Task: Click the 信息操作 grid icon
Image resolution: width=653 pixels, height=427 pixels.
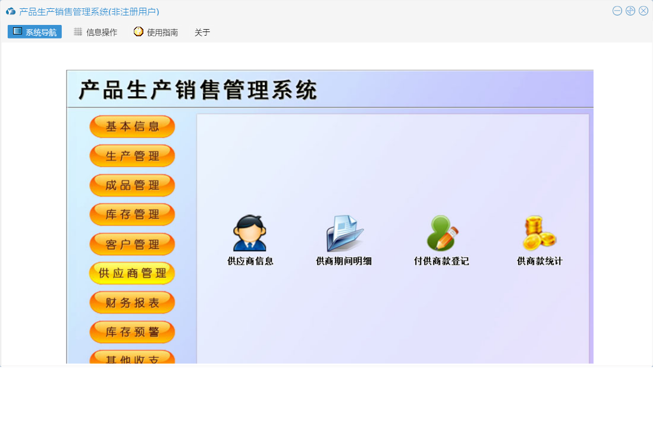Action: pos(78,31)
